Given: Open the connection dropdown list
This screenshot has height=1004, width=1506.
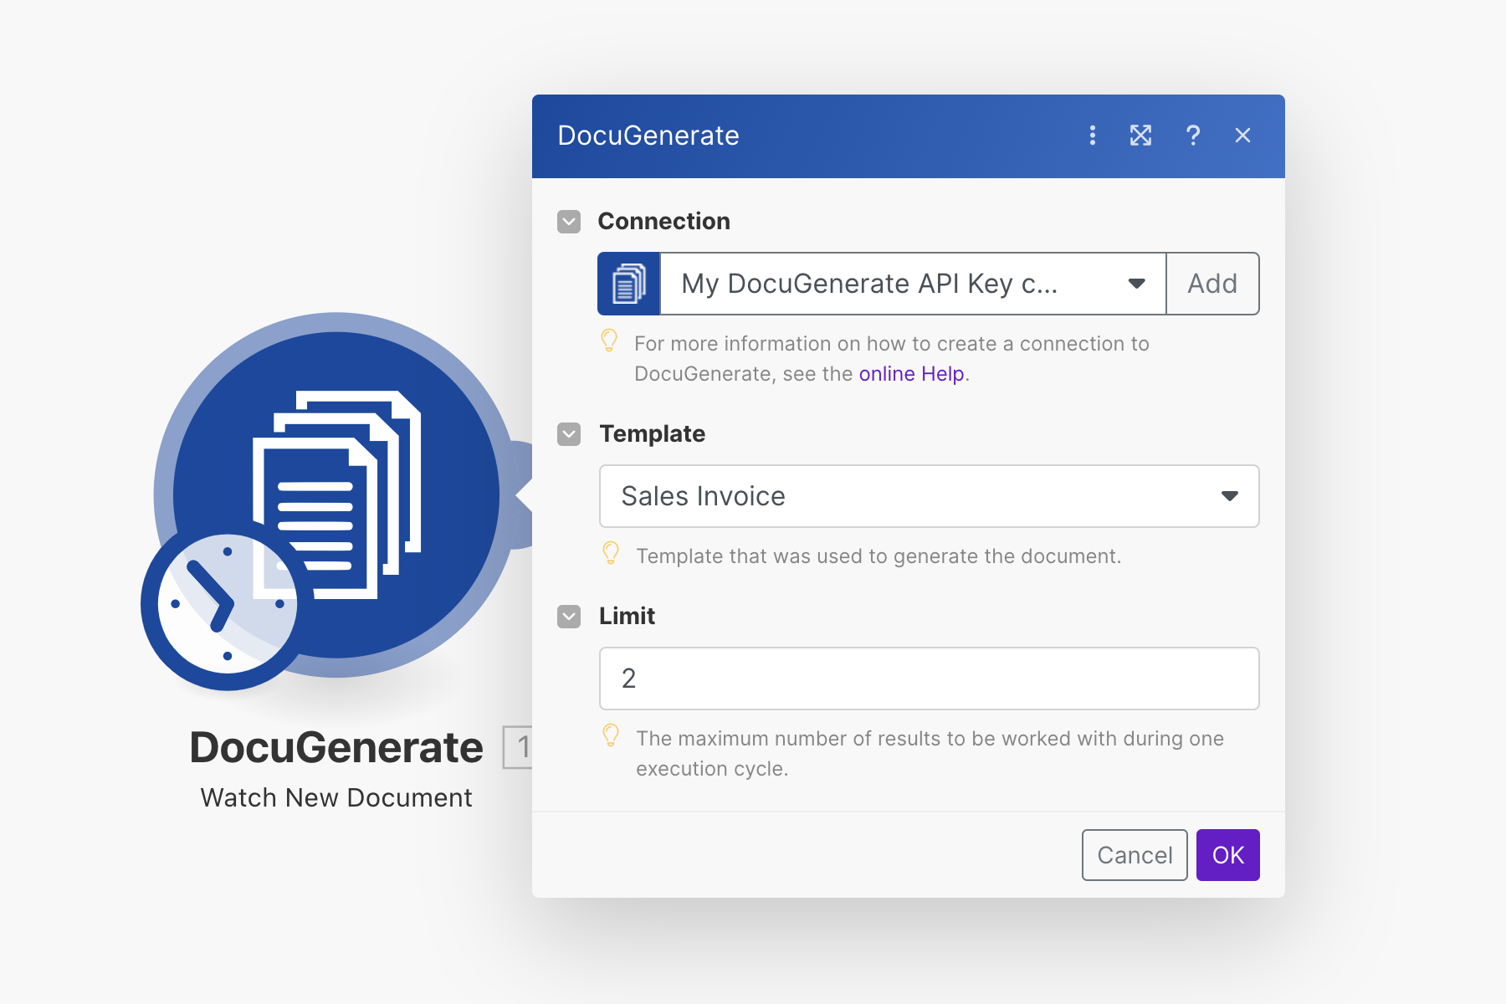Looking at the screenshot, I should (913, 284).
